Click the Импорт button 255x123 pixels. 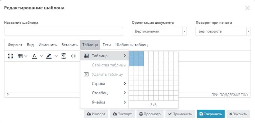click(96, 114)
